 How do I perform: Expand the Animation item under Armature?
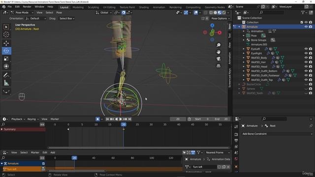coord(244,31)
